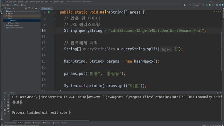Expand the .idea folder in project tree

point(7,14)
